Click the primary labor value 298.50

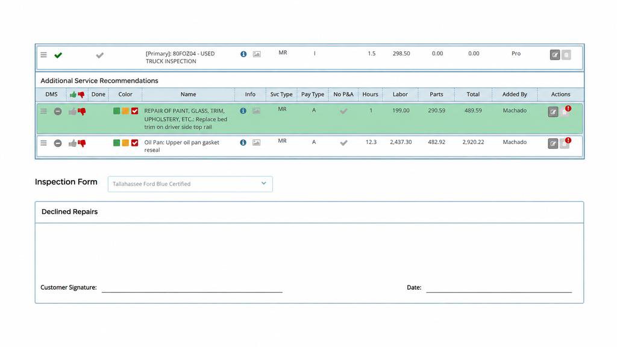click(401, 54)
